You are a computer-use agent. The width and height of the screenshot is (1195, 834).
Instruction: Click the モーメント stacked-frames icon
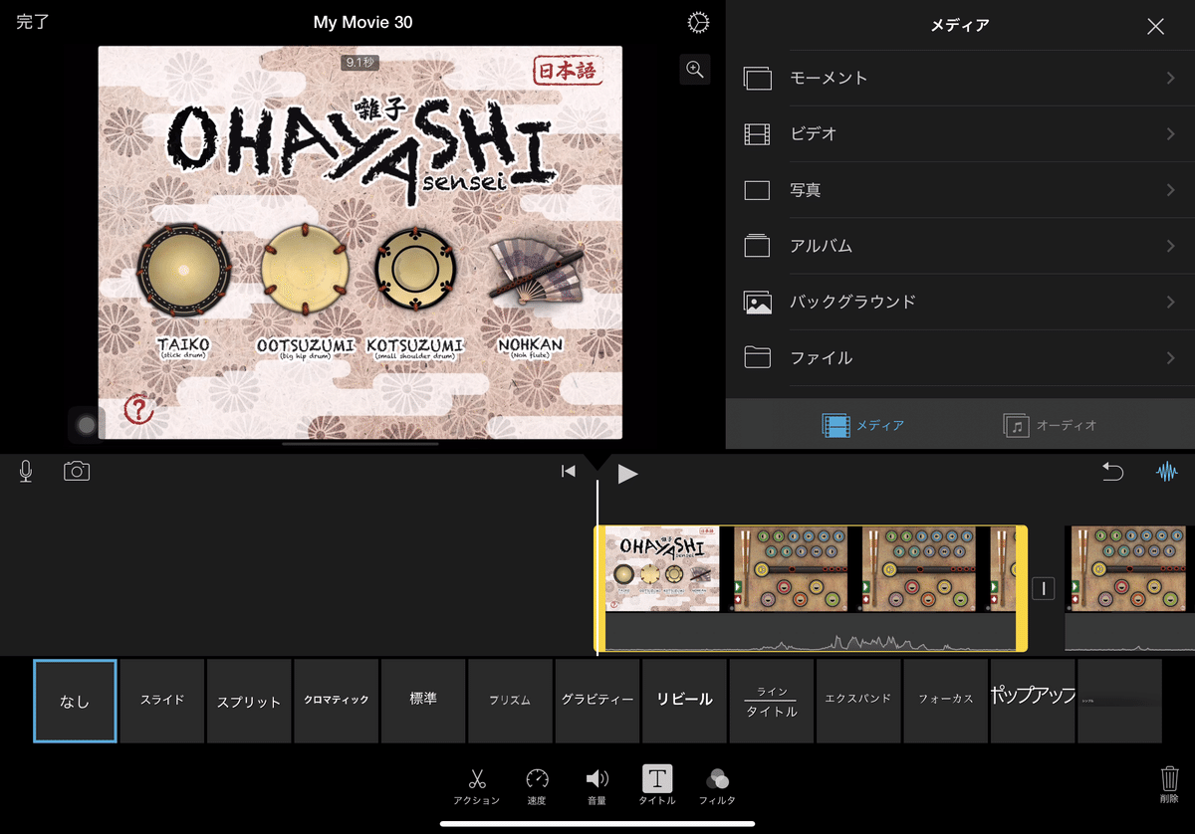758,79
